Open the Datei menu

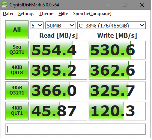click(x=8, y=14)
